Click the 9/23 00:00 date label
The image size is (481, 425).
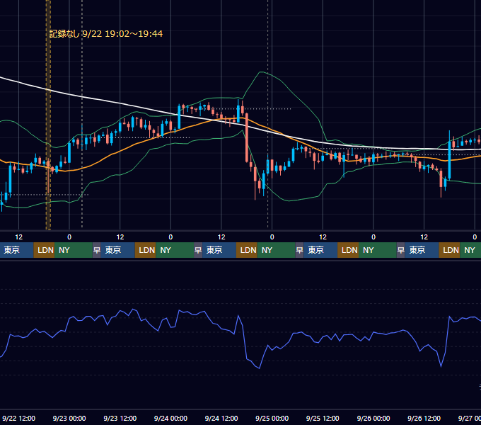[x=69, y=418]
